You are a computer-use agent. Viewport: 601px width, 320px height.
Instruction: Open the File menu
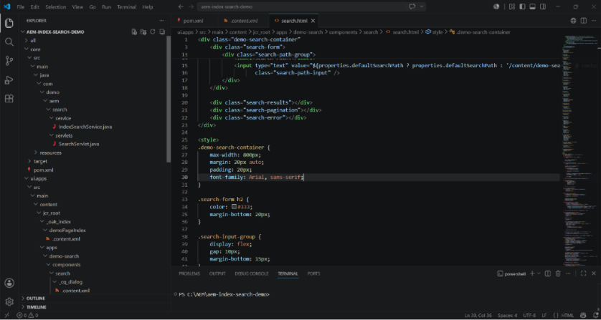tap(21, 7)
